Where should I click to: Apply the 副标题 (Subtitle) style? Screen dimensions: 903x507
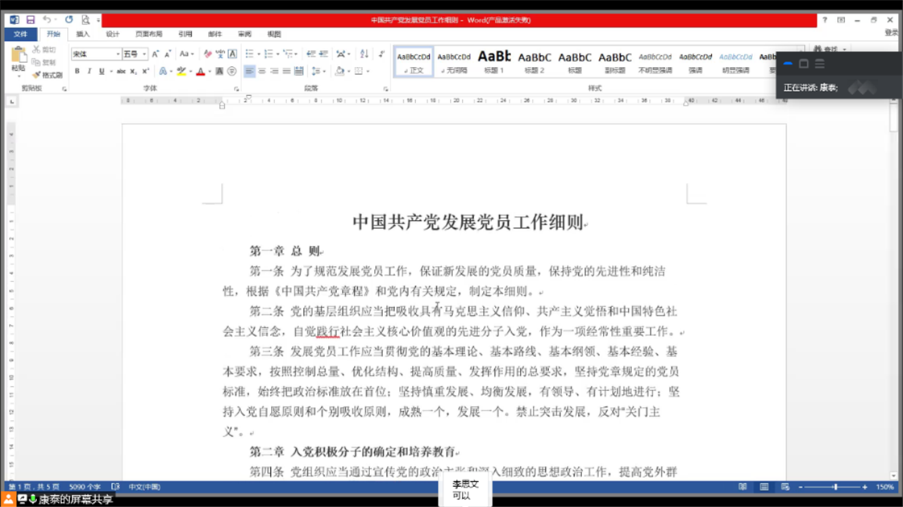tap(615, 62)
